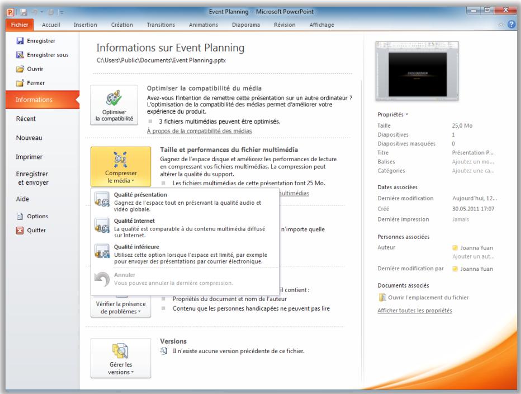521x394 pixels.
Task: Click the Balises Ajoutez un mot field
Action: 473,162
